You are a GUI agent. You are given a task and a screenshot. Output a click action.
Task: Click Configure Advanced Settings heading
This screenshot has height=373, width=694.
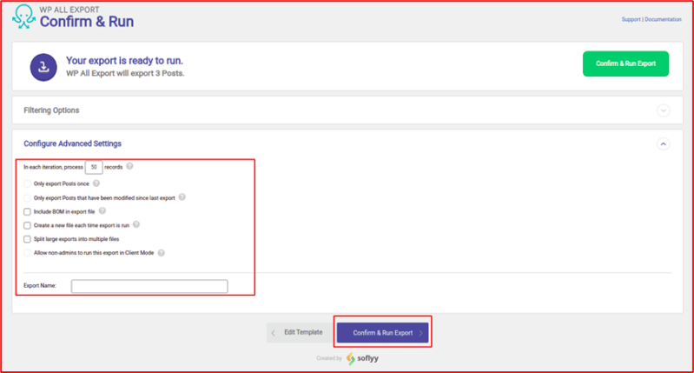[x=73, y=143]
